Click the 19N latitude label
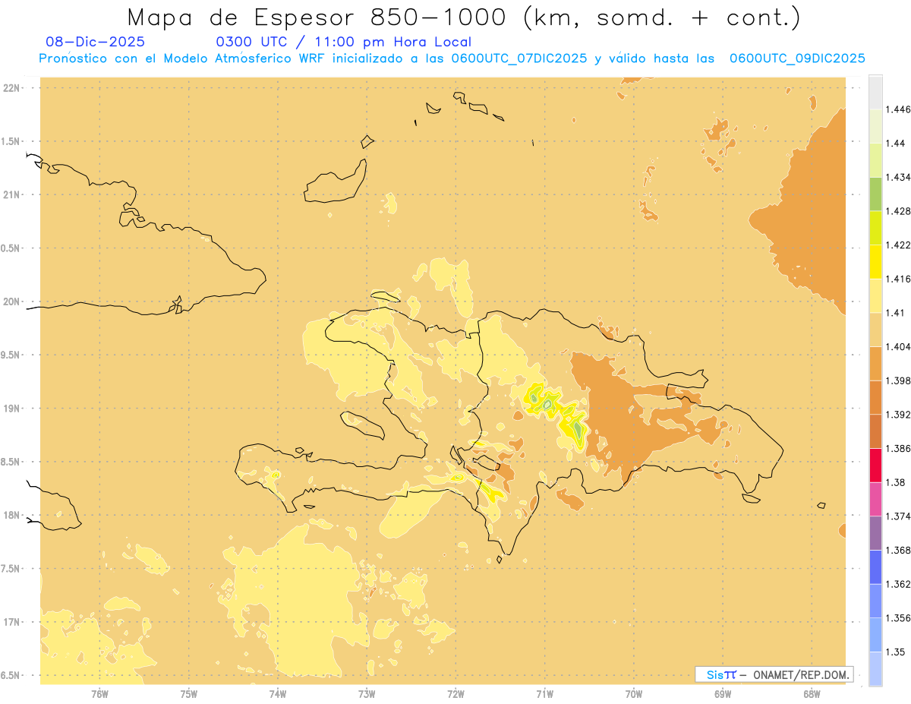 (11, 409)
